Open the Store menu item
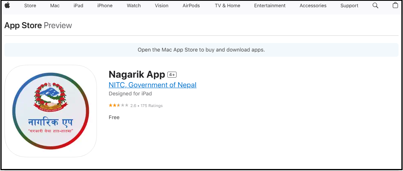The width and height of the screenshot is (403, 171). (30, 6)
